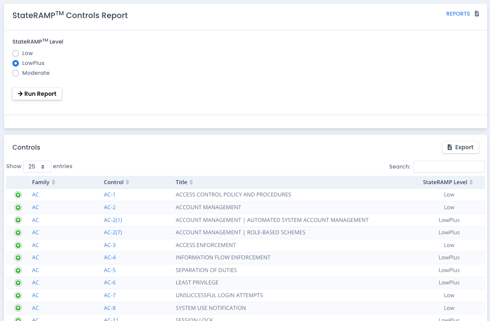The width and height of the screenshot is (490, 321).
Task: Select the Low StateRAMP level
Action: pyautogui.click(x=16, y=53)
